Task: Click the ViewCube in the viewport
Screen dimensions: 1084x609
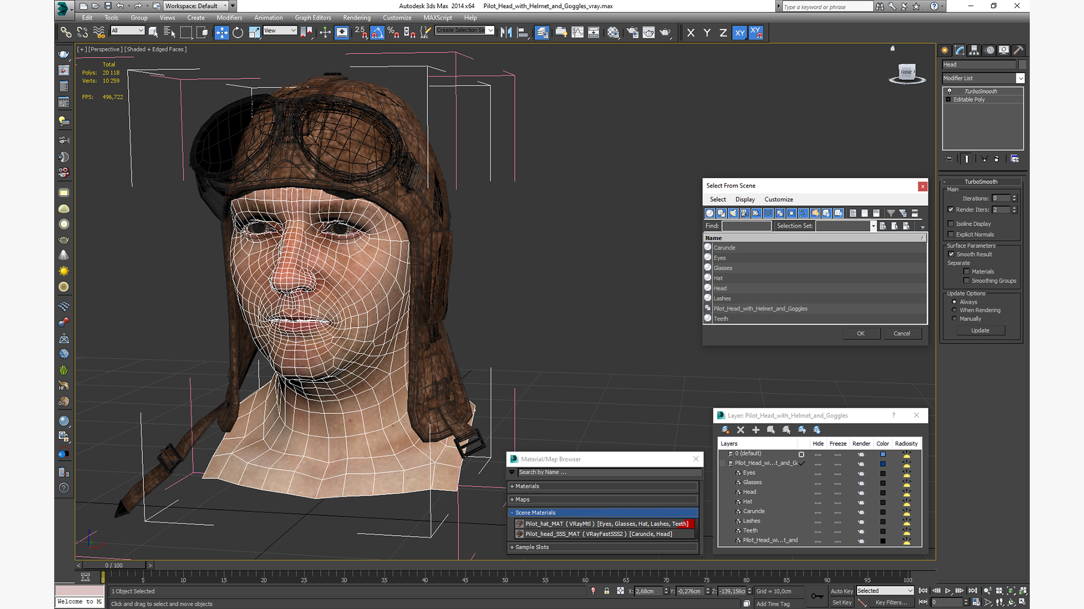Action: click(x=907, y=73)
